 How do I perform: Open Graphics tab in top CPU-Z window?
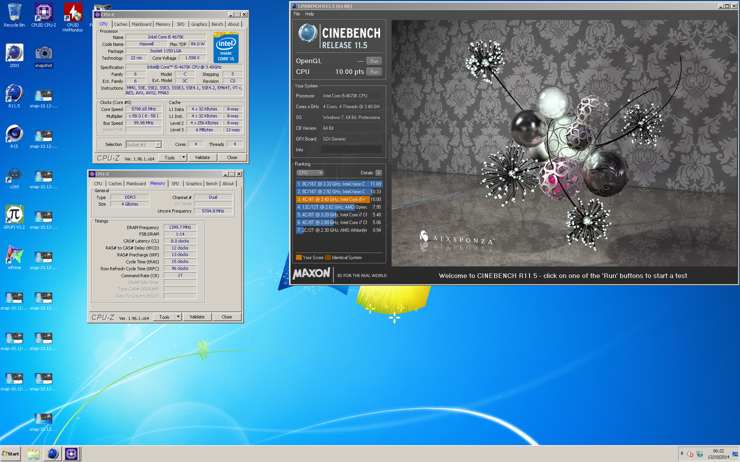coord(199,24)
